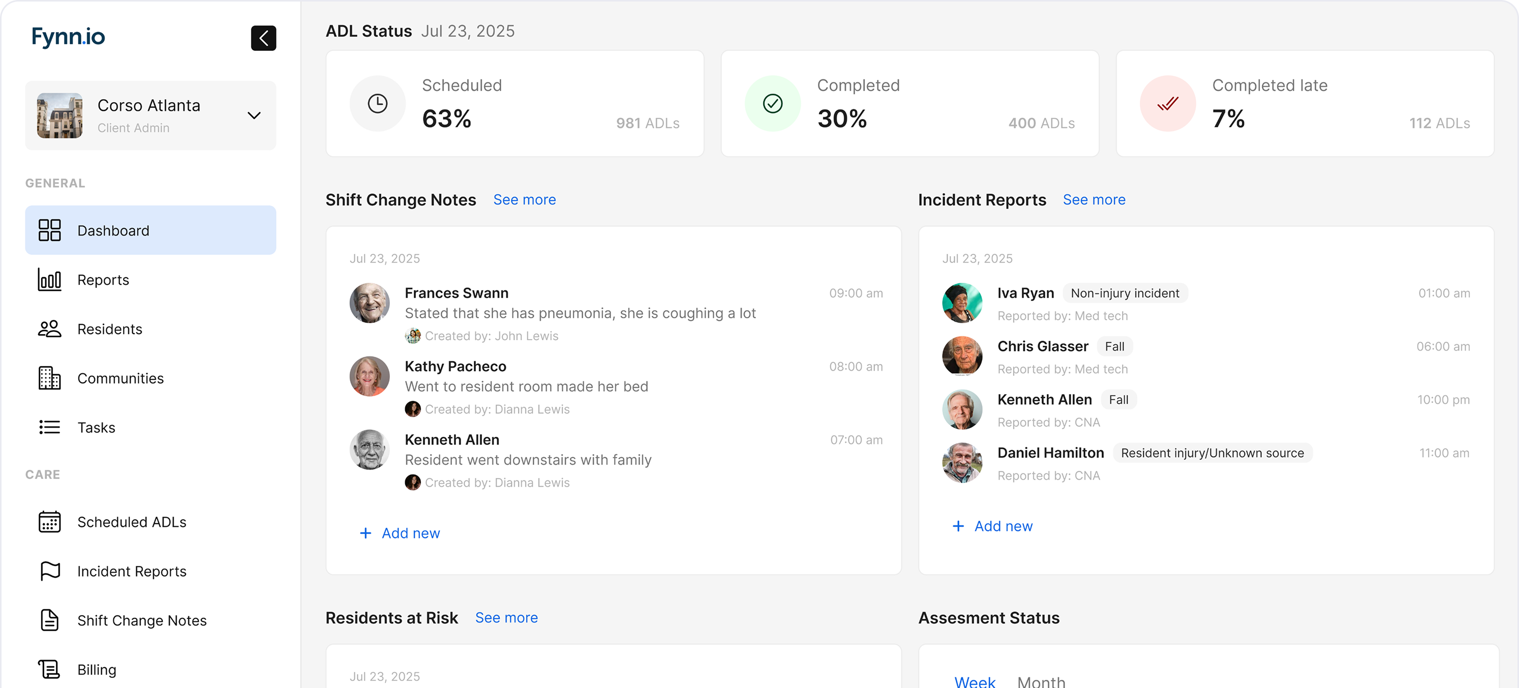Open Frances Swann's profile photo thumbnail
This screenshot has width=1519, height=688.
(369, 303)
